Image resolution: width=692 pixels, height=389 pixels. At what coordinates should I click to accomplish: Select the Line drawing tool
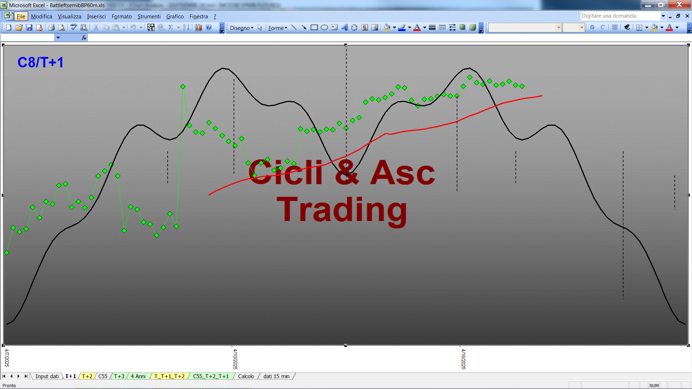click(294, 27)
